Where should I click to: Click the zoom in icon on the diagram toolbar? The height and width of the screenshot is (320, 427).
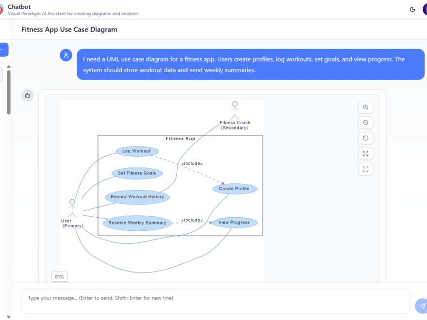365,107
